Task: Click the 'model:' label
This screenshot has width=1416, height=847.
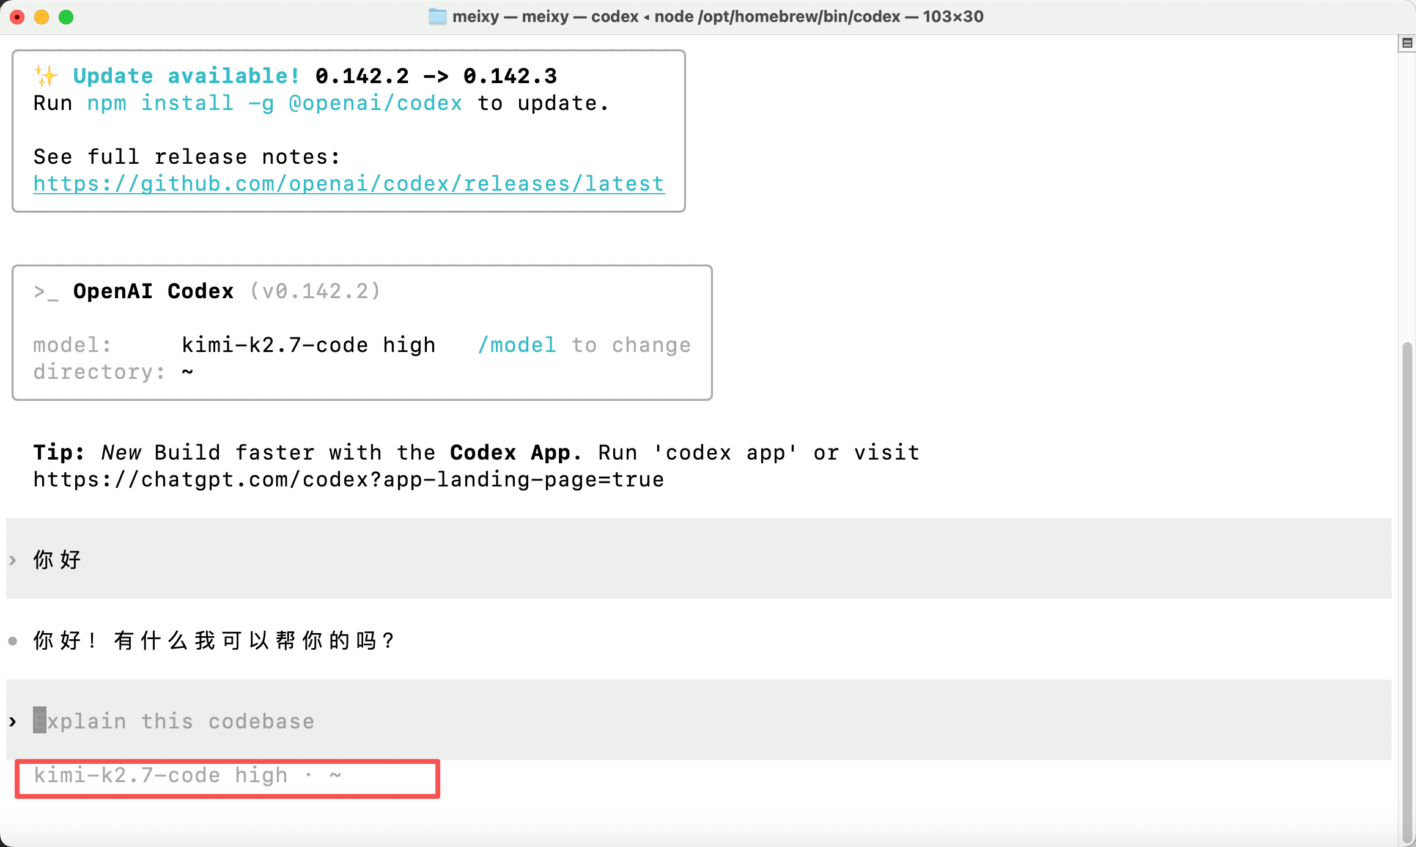Action: point(72,345)
